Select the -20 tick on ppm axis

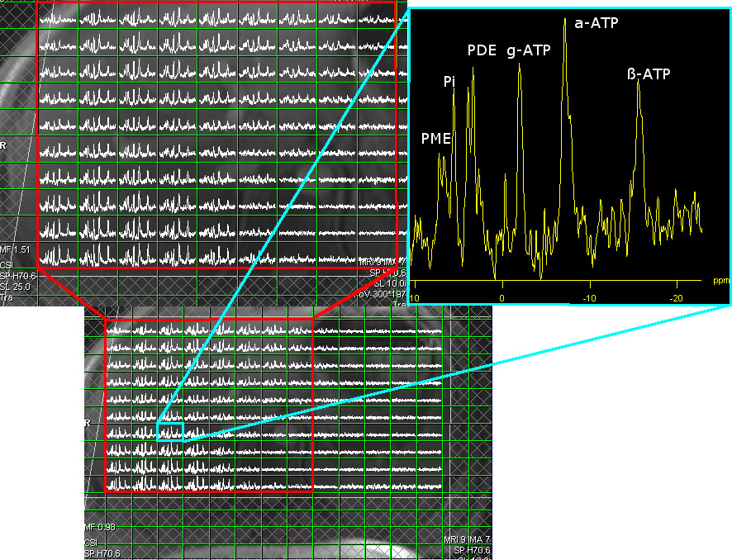675,297
